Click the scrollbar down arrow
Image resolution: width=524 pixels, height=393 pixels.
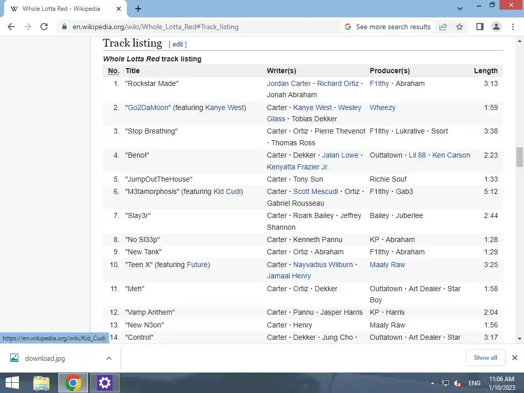[519, 339]
